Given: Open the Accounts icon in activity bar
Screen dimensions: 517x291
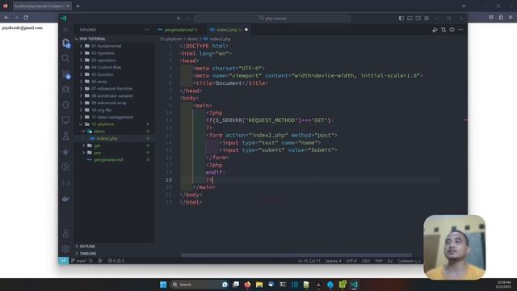Looking at the screenshot, I should tap(65, 234).
